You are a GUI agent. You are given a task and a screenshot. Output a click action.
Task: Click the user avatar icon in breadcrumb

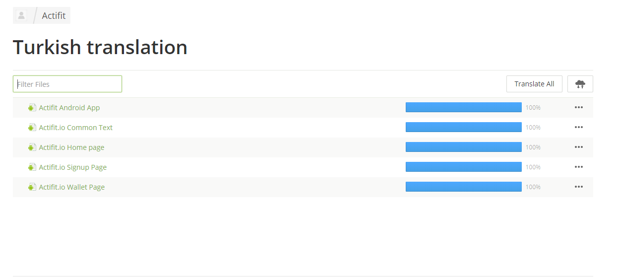tap(21, 15)
